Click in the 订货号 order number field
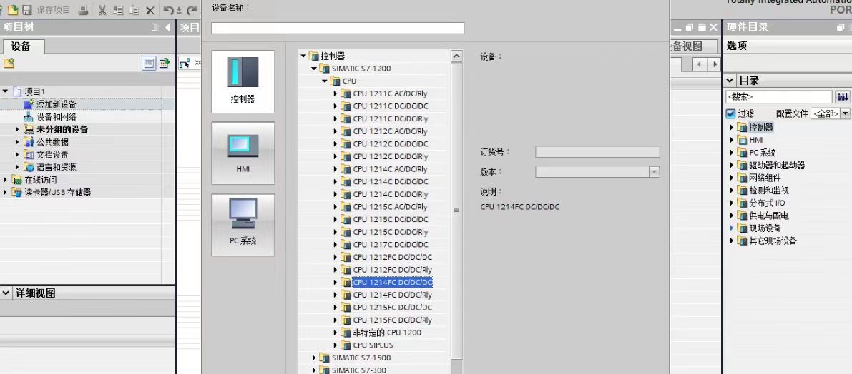This screenshot has width=852, height=374. (x=597, y=152)
